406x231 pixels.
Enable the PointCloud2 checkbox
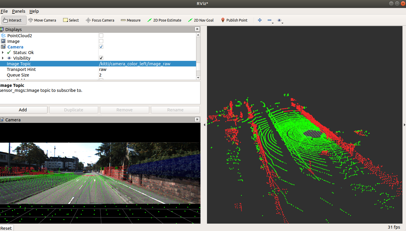point(101,35)
